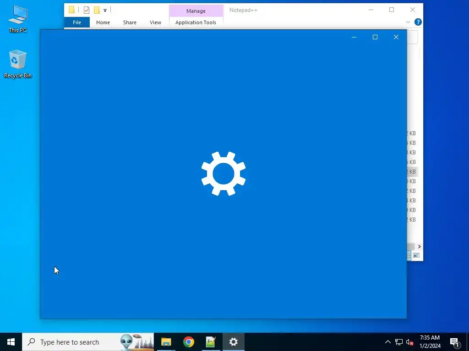The image size is (469, 351).
Task: Open Application Tools ribbon tab
Action: (196, 22)
